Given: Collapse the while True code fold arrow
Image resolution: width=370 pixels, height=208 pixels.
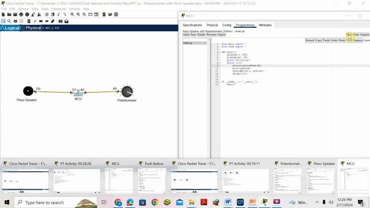Looking at the screenshot, I should tap(220, 63).
